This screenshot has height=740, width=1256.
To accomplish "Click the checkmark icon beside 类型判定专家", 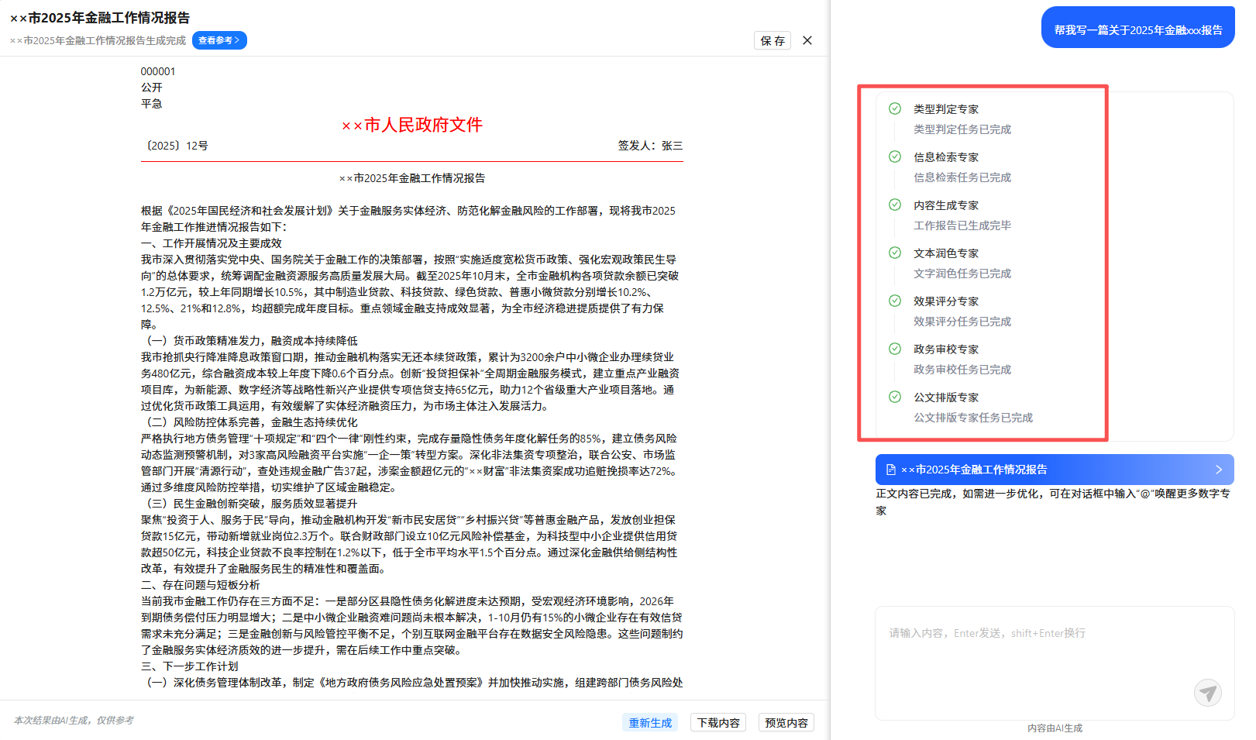I will coord(895,108).
